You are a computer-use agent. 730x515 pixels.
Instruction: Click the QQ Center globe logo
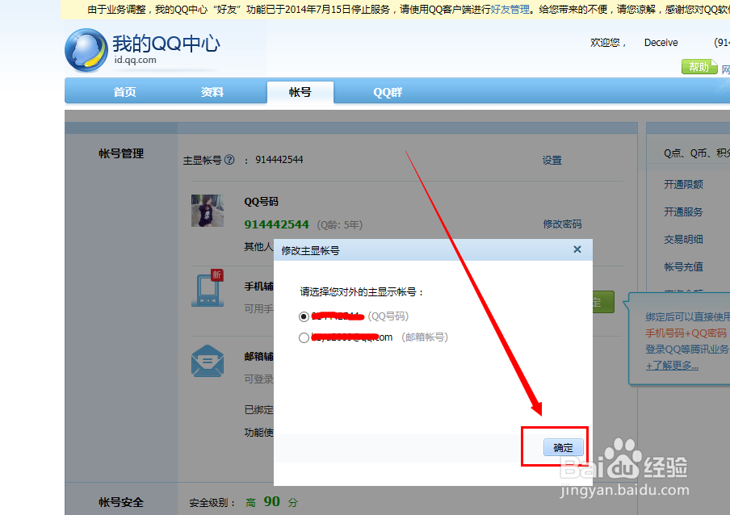point(85,49)
